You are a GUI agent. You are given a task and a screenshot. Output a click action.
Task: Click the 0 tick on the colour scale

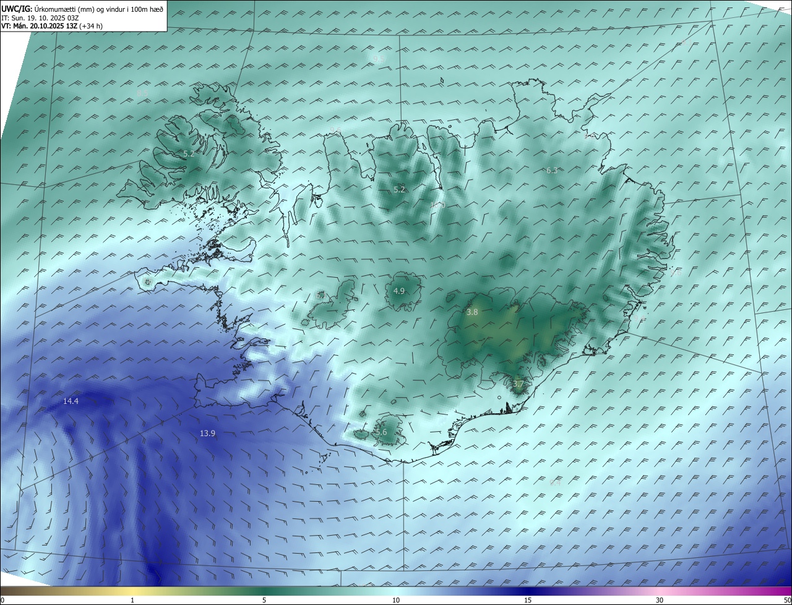tap(2, 600)
